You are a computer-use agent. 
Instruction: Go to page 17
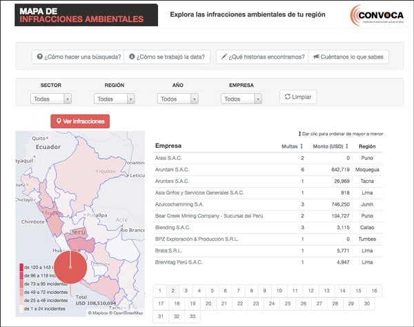pyautogui.click(x=161, y=304)
